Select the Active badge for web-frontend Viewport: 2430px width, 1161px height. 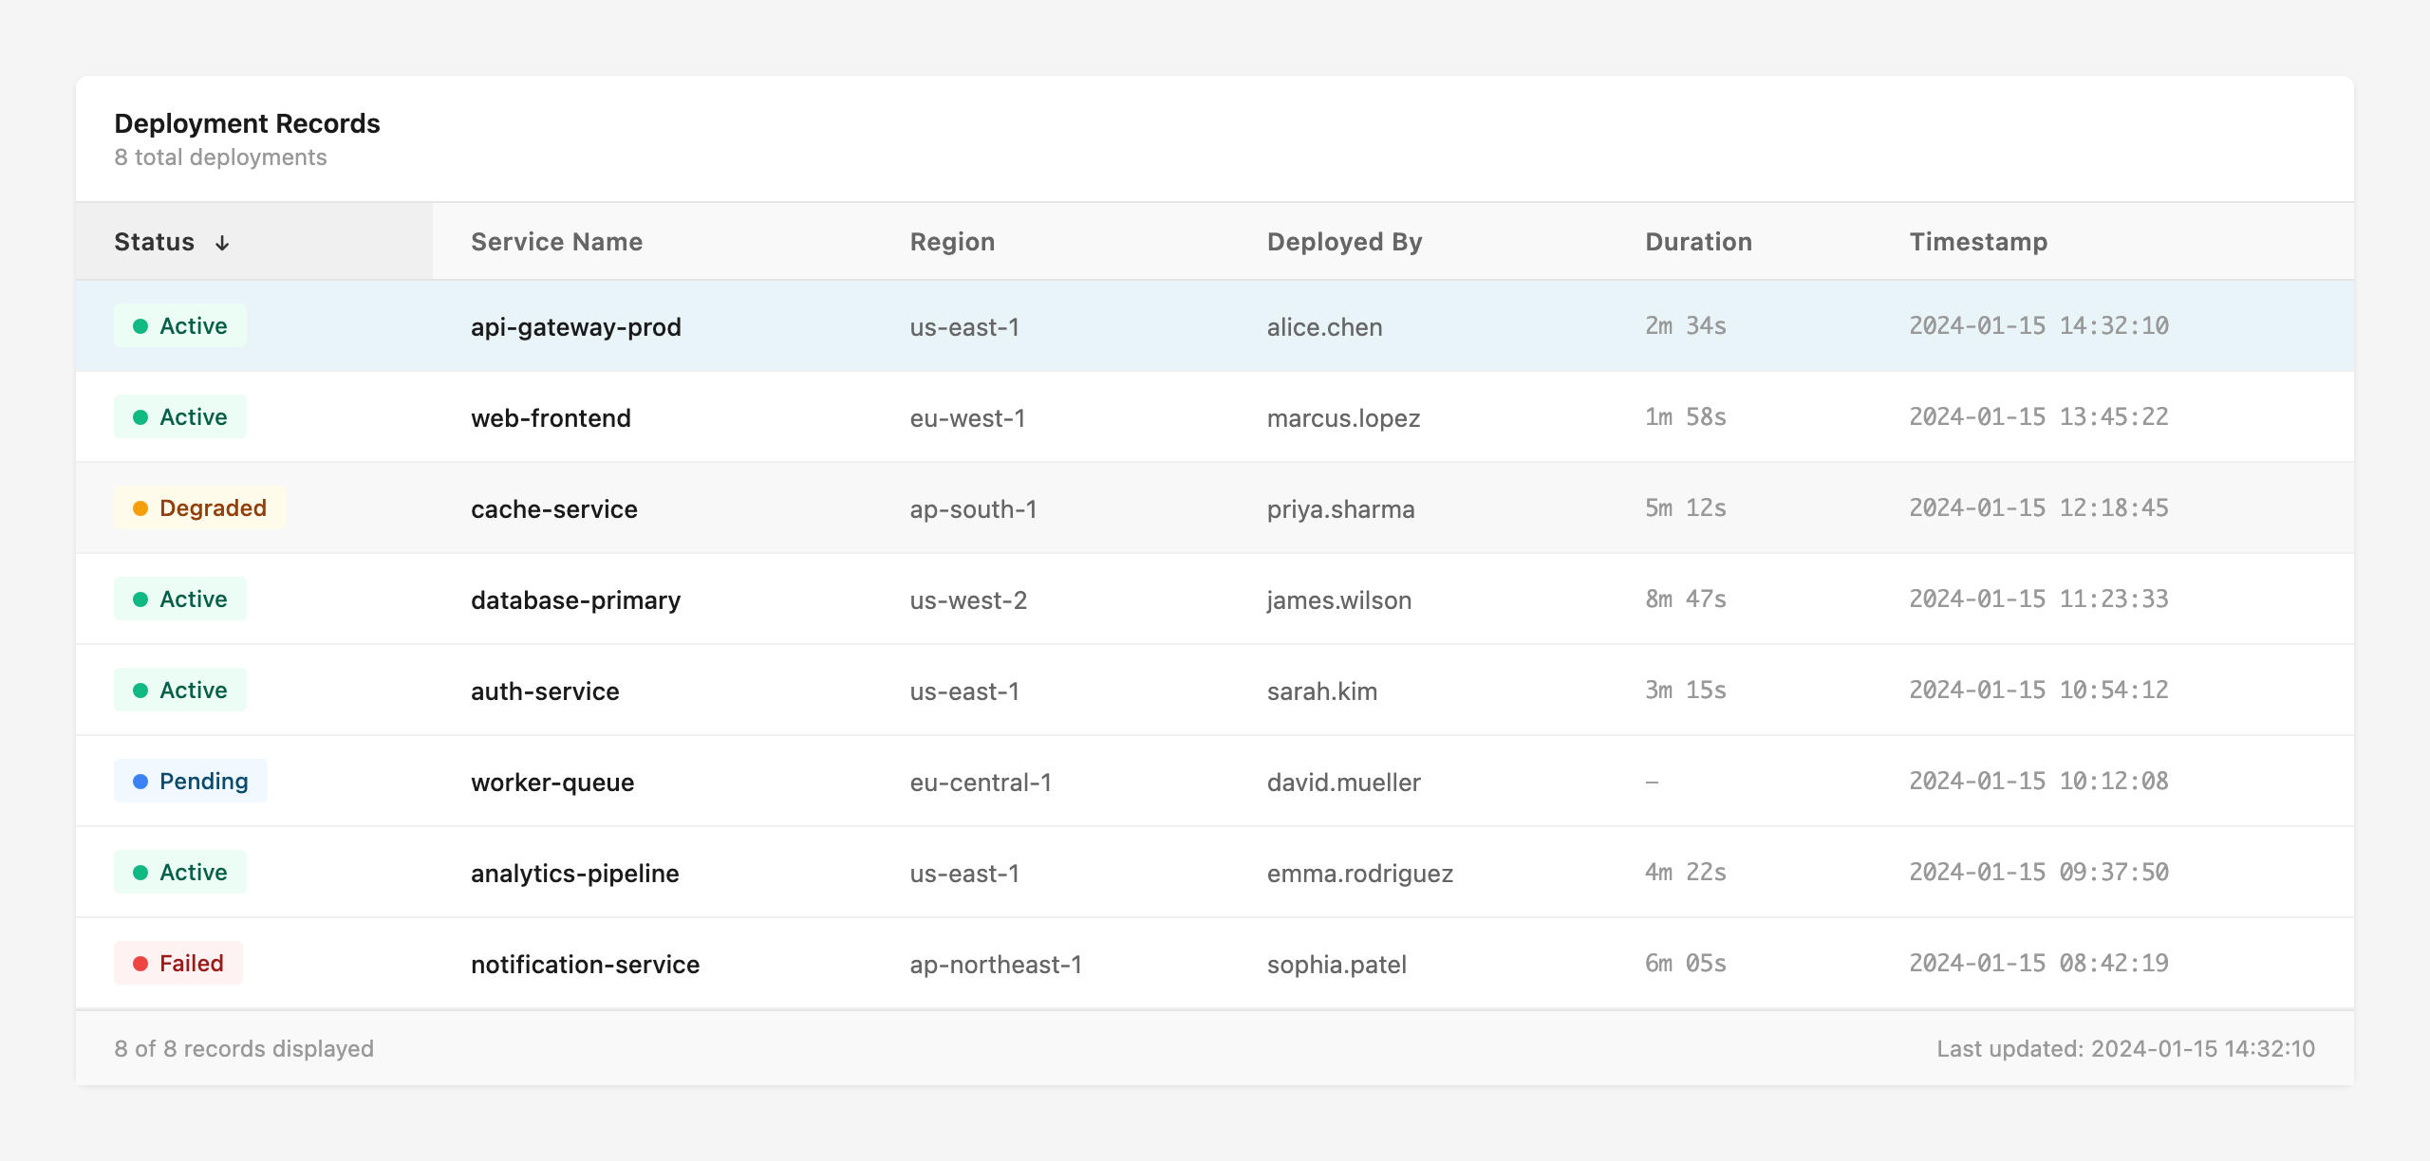tap(180, 416)
